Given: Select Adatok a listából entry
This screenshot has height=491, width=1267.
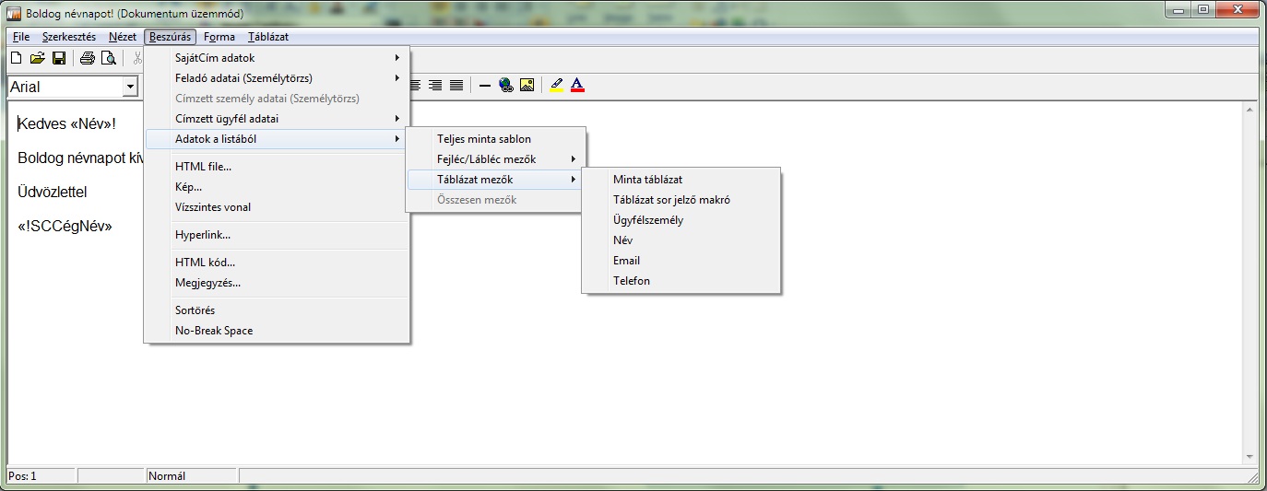Looking at the screenshot, I should coord(277,139).
